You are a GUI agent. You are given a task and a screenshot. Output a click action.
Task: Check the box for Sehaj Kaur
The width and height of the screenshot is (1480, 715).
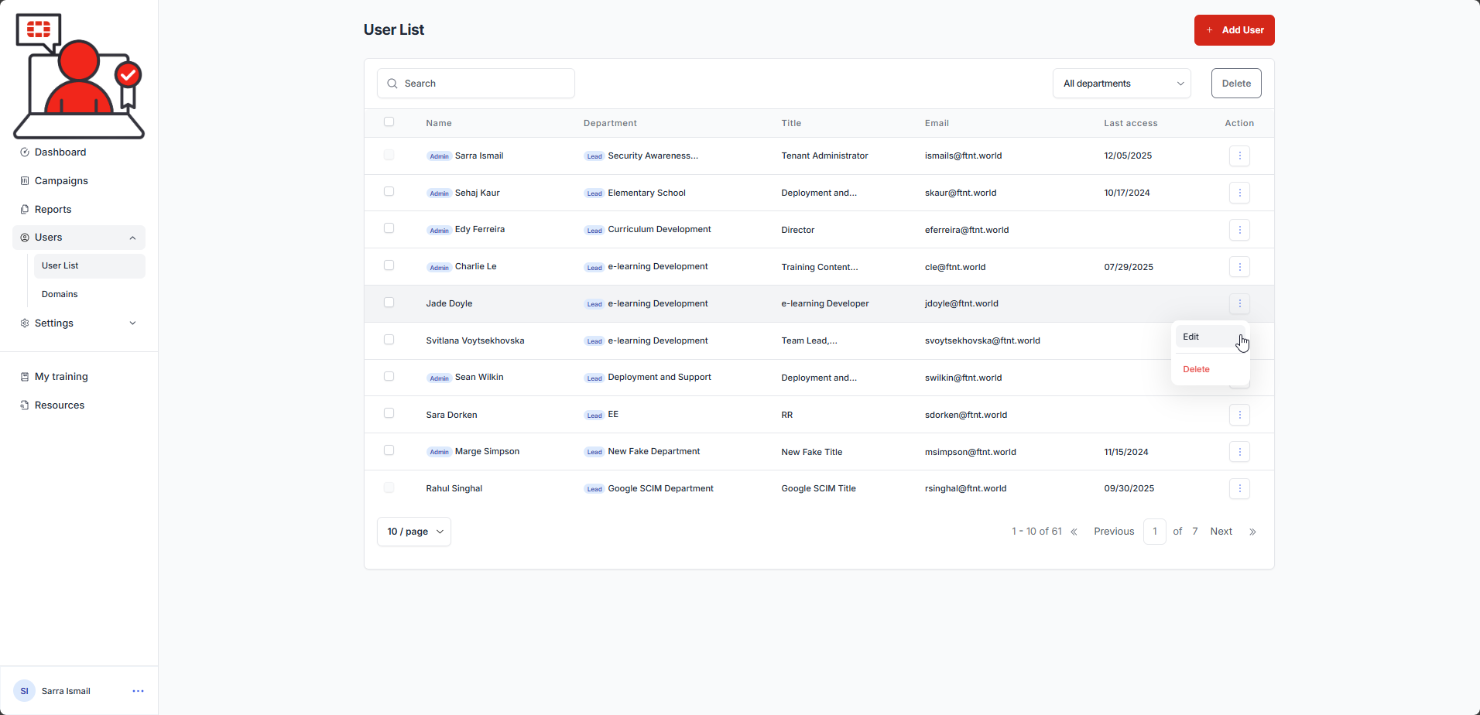(389, 191)
